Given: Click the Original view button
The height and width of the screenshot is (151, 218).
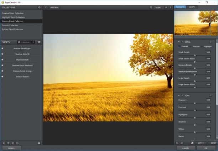Looking at the screenshot, I should point(54,7).
